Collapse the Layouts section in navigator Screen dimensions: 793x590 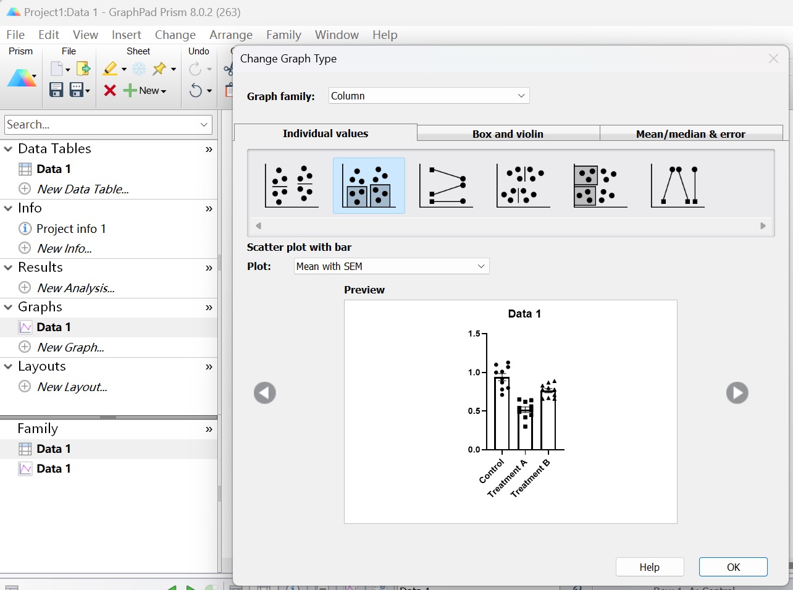[9, 366]
